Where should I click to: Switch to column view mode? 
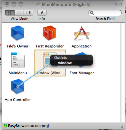pos(29,13)
